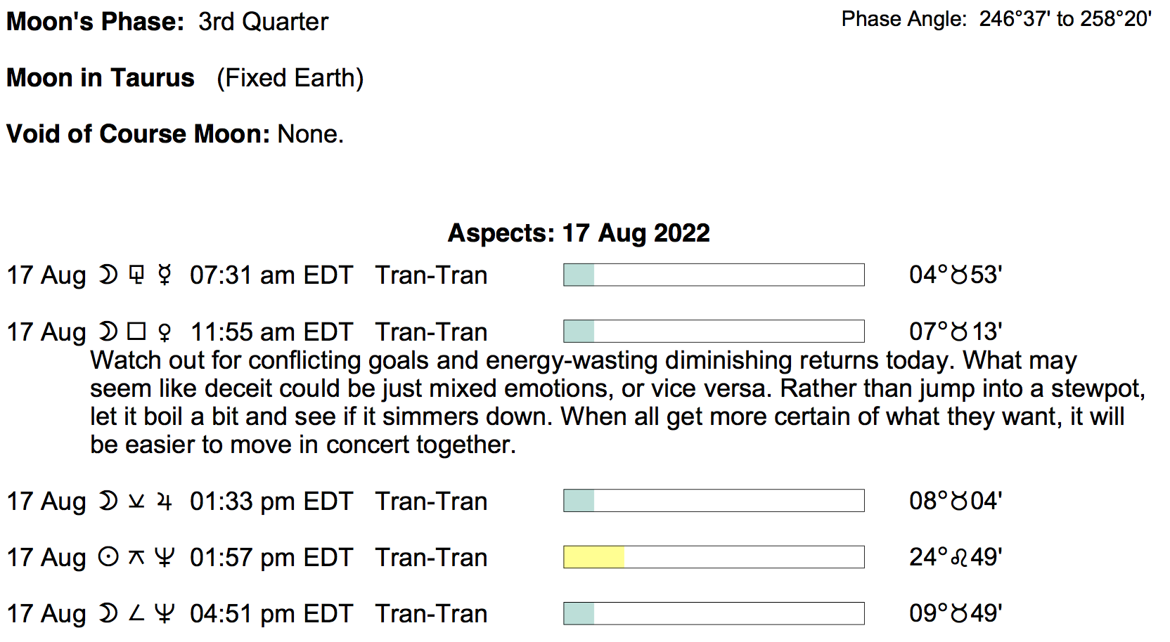Click the Neptune glyph in the 01:57 pm row
This screenshot has width=1170, height=642.
point(165,557)
